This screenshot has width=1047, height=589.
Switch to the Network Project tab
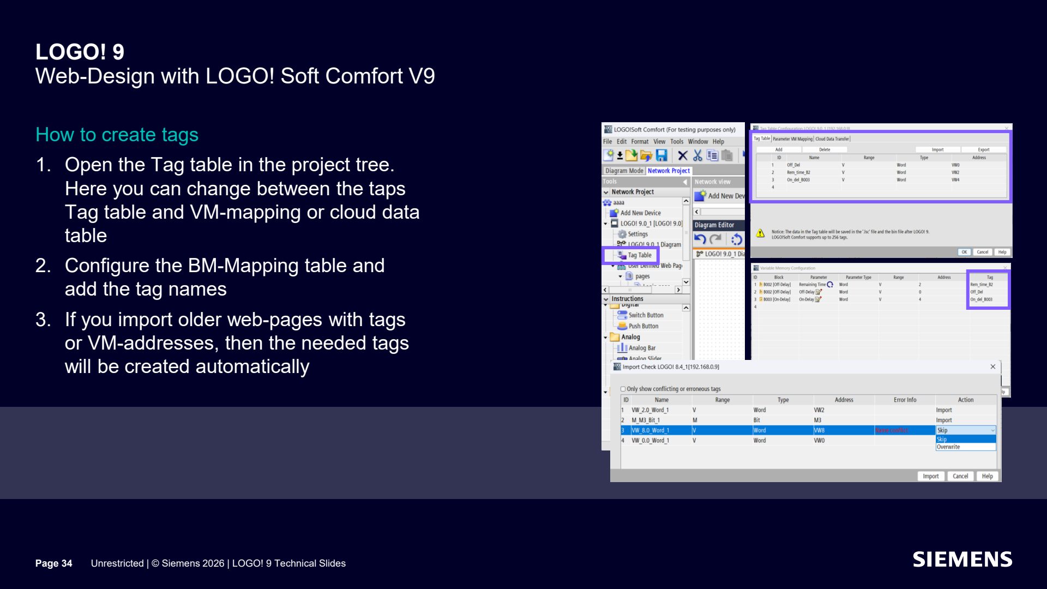click(x=669, y=171)
